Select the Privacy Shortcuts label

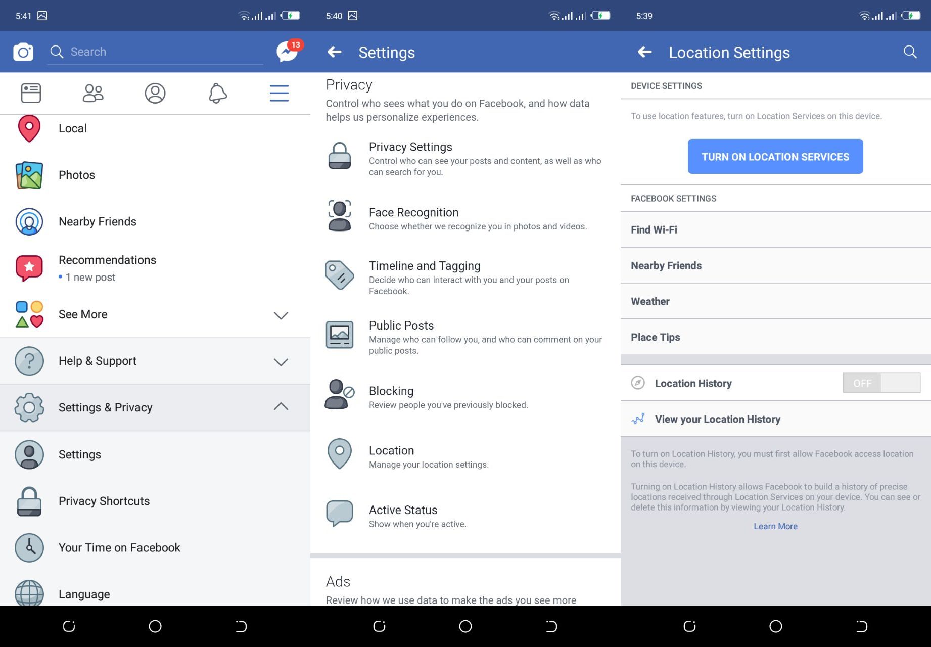pos(104,501)
